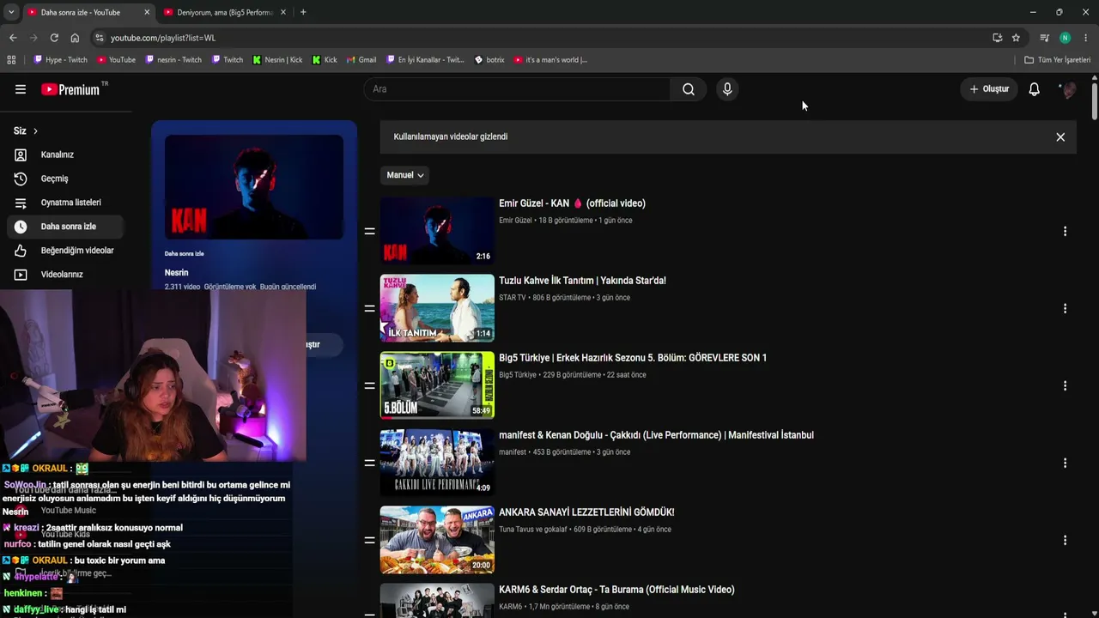Open the Chrome media controls icon
The width and height of the screenshot is (1099, 618).
click(1044, 38)
